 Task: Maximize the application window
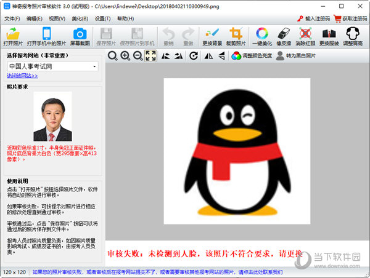[341, 6]
